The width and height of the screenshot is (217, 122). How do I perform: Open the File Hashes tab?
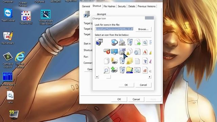[109, 6]
